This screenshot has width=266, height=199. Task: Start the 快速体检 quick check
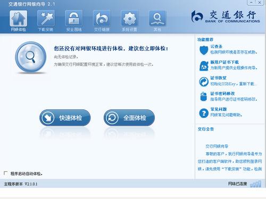point(65,118)
